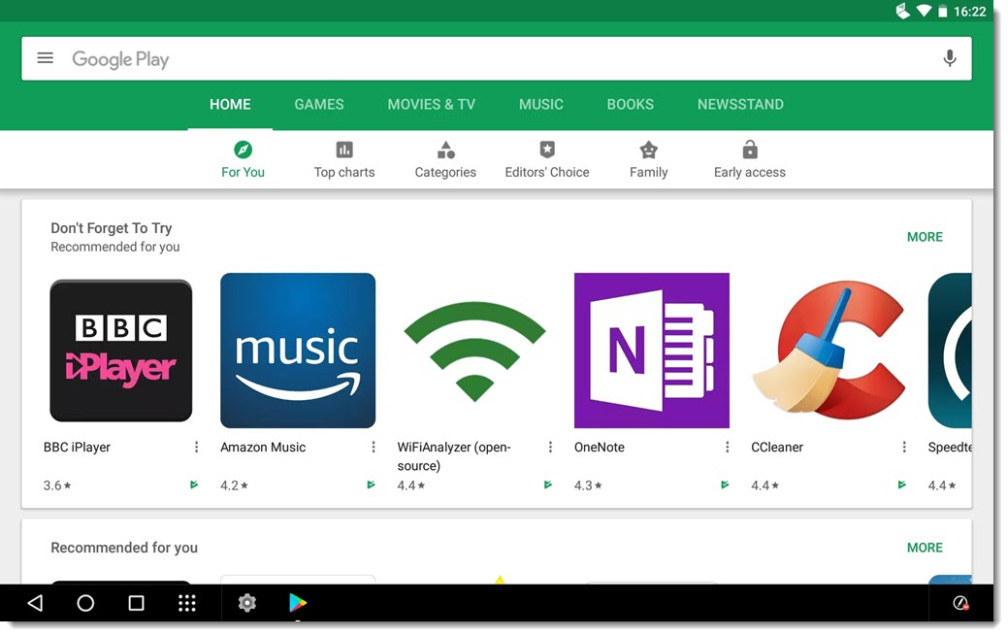This screenshot has width=1008, height=636.
Task: Click MORE in Recommended for you
Action: coord(925,547)
